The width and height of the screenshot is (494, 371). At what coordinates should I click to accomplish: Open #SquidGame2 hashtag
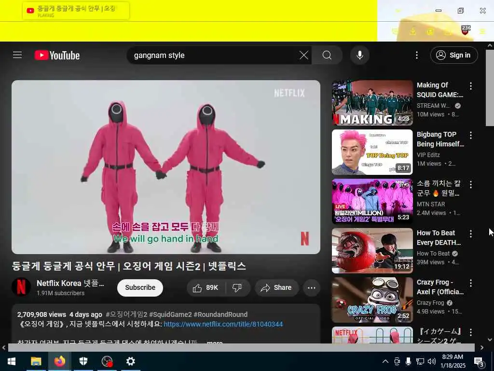[170, 314]
